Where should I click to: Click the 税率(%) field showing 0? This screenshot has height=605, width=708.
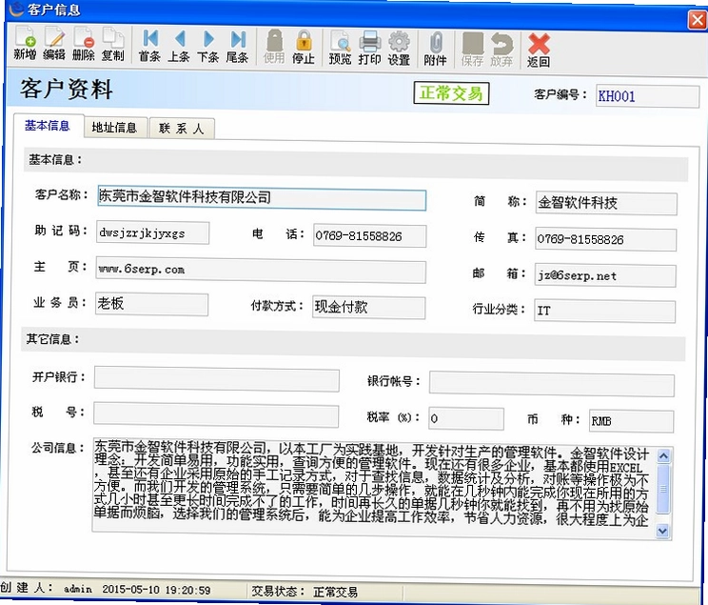pos(466,418)
